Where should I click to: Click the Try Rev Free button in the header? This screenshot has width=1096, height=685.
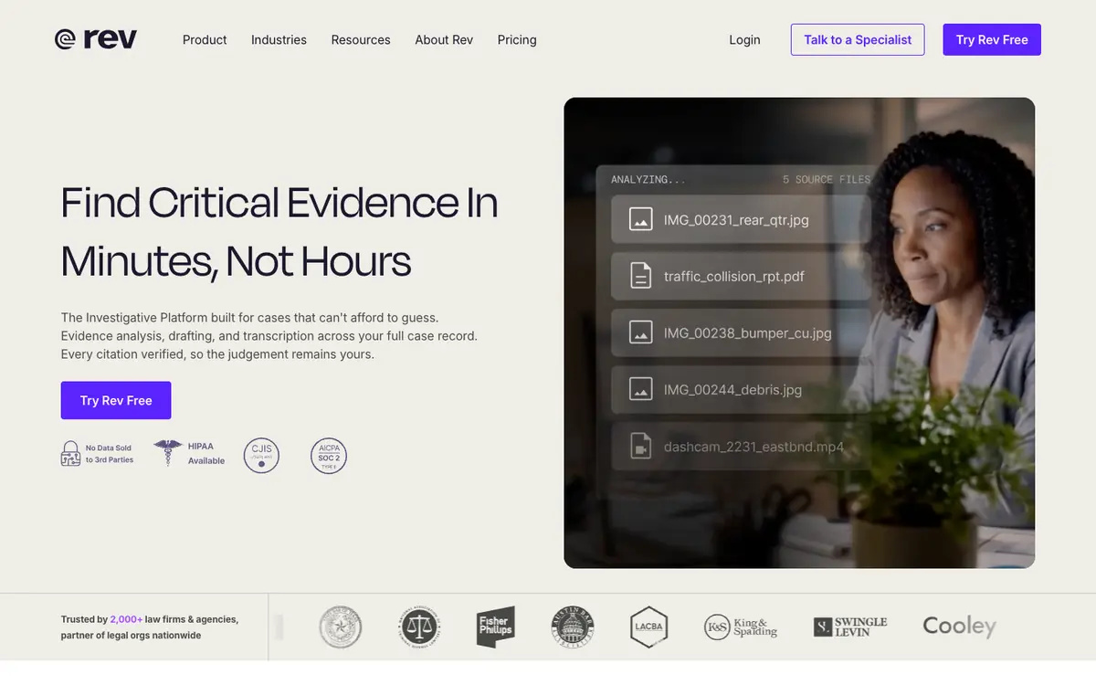click(992, 39)
